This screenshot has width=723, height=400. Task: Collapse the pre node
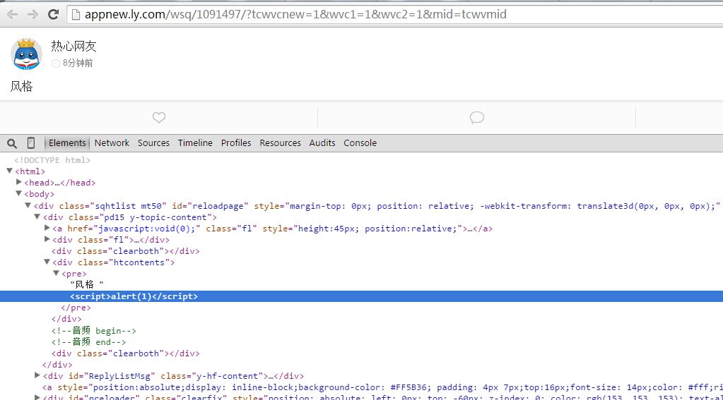point(56,273)
